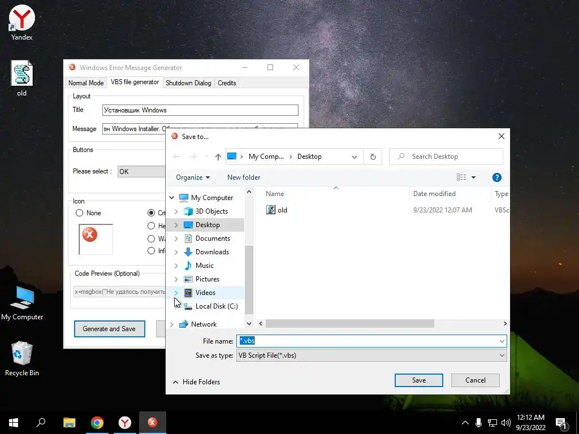Open the Credits tab
The height and width of the screenshot is (434, 579).
point(227,83)
